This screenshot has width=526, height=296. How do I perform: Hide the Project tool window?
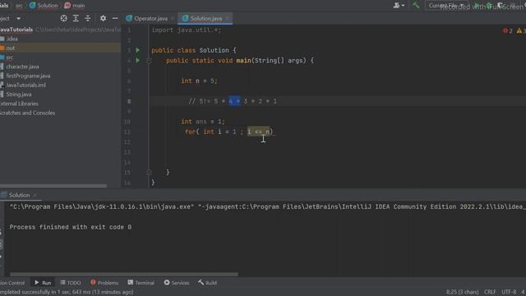115,18
